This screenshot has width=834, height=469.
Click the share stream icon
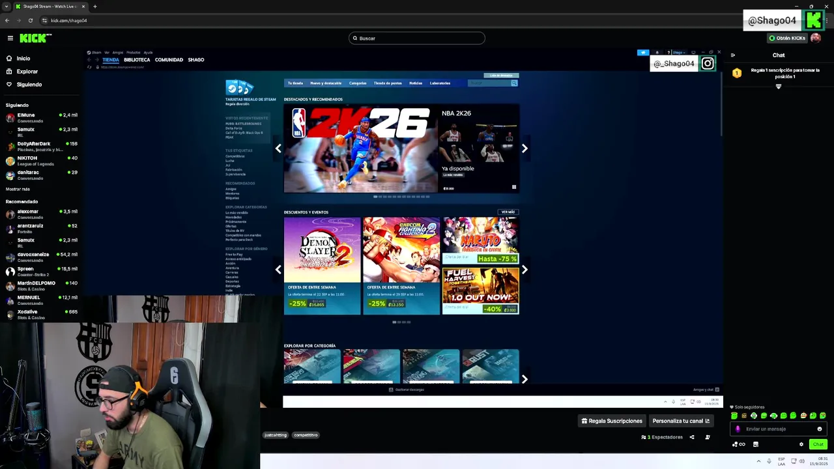[x=692, y=437]
